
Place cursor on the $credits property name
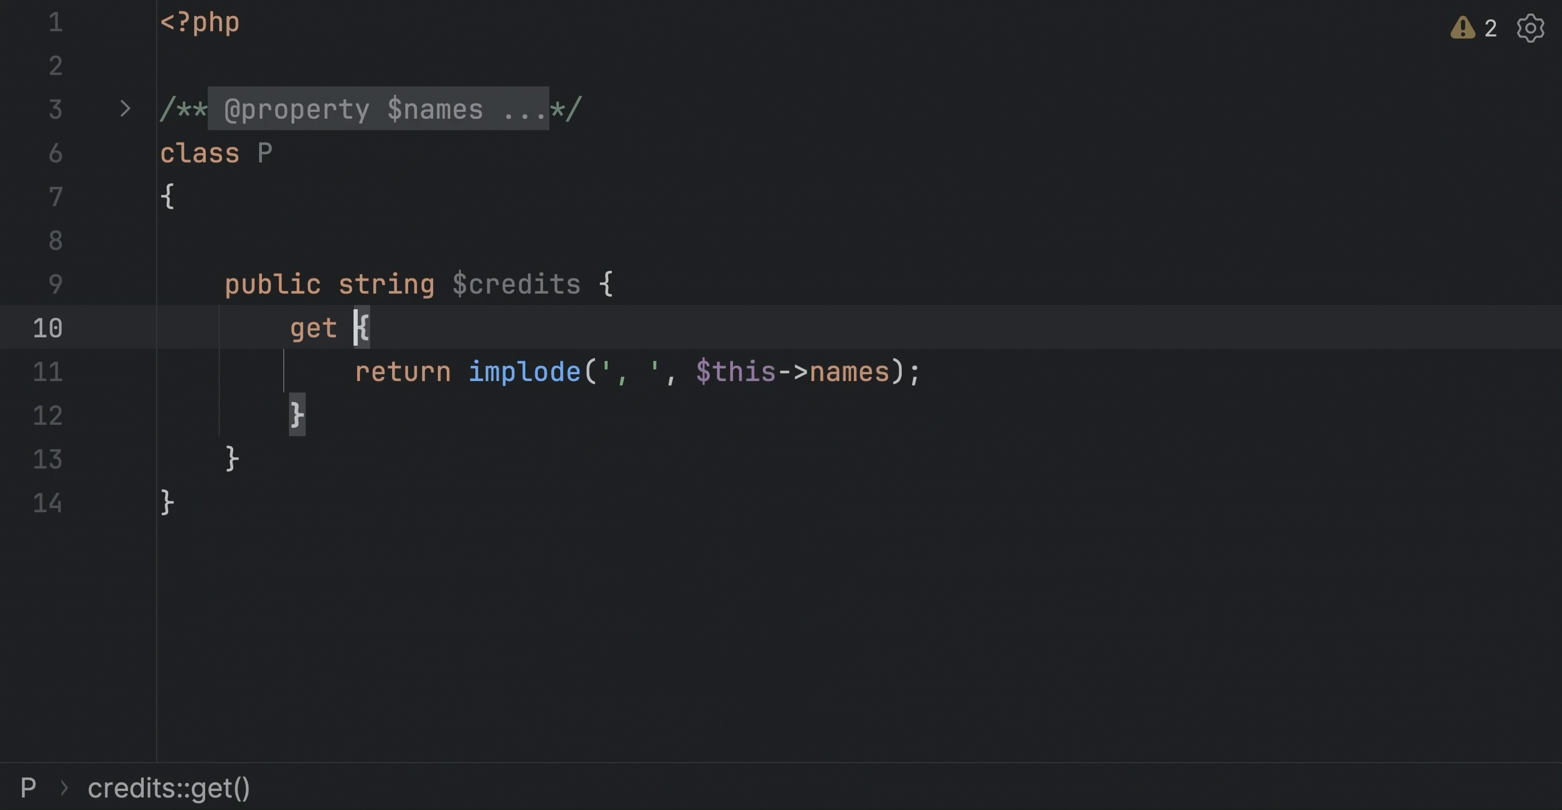coord(516,284)
